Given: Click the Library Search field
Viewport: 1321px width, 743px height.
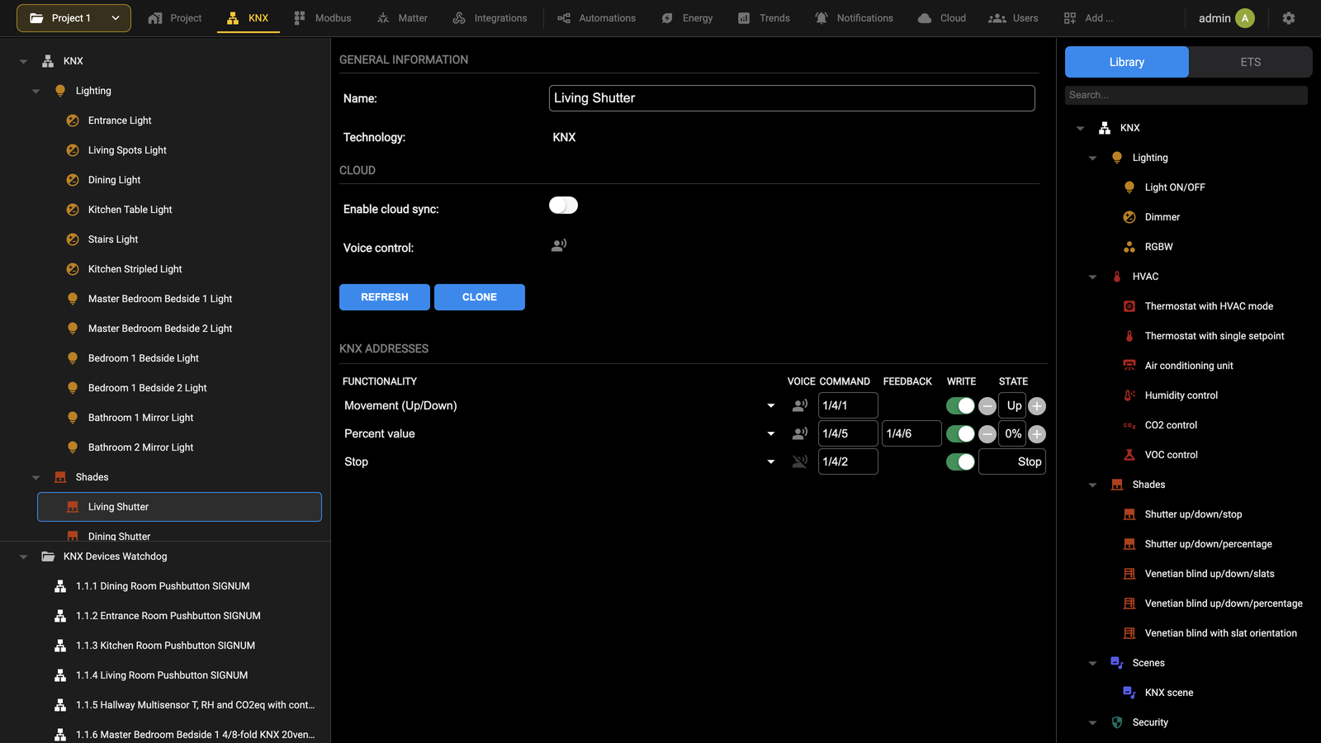Looking at the screenshot, I should [1186, 95].
